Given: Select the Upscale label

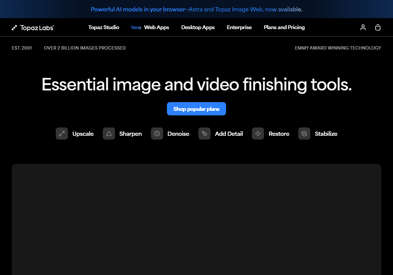Looking at the screenshot, I should (83, 134).
